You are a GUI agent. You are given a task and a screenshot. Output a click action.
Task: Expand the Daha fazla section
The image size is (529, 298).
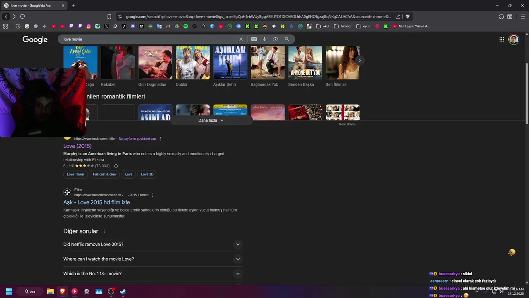pos(211,120)
